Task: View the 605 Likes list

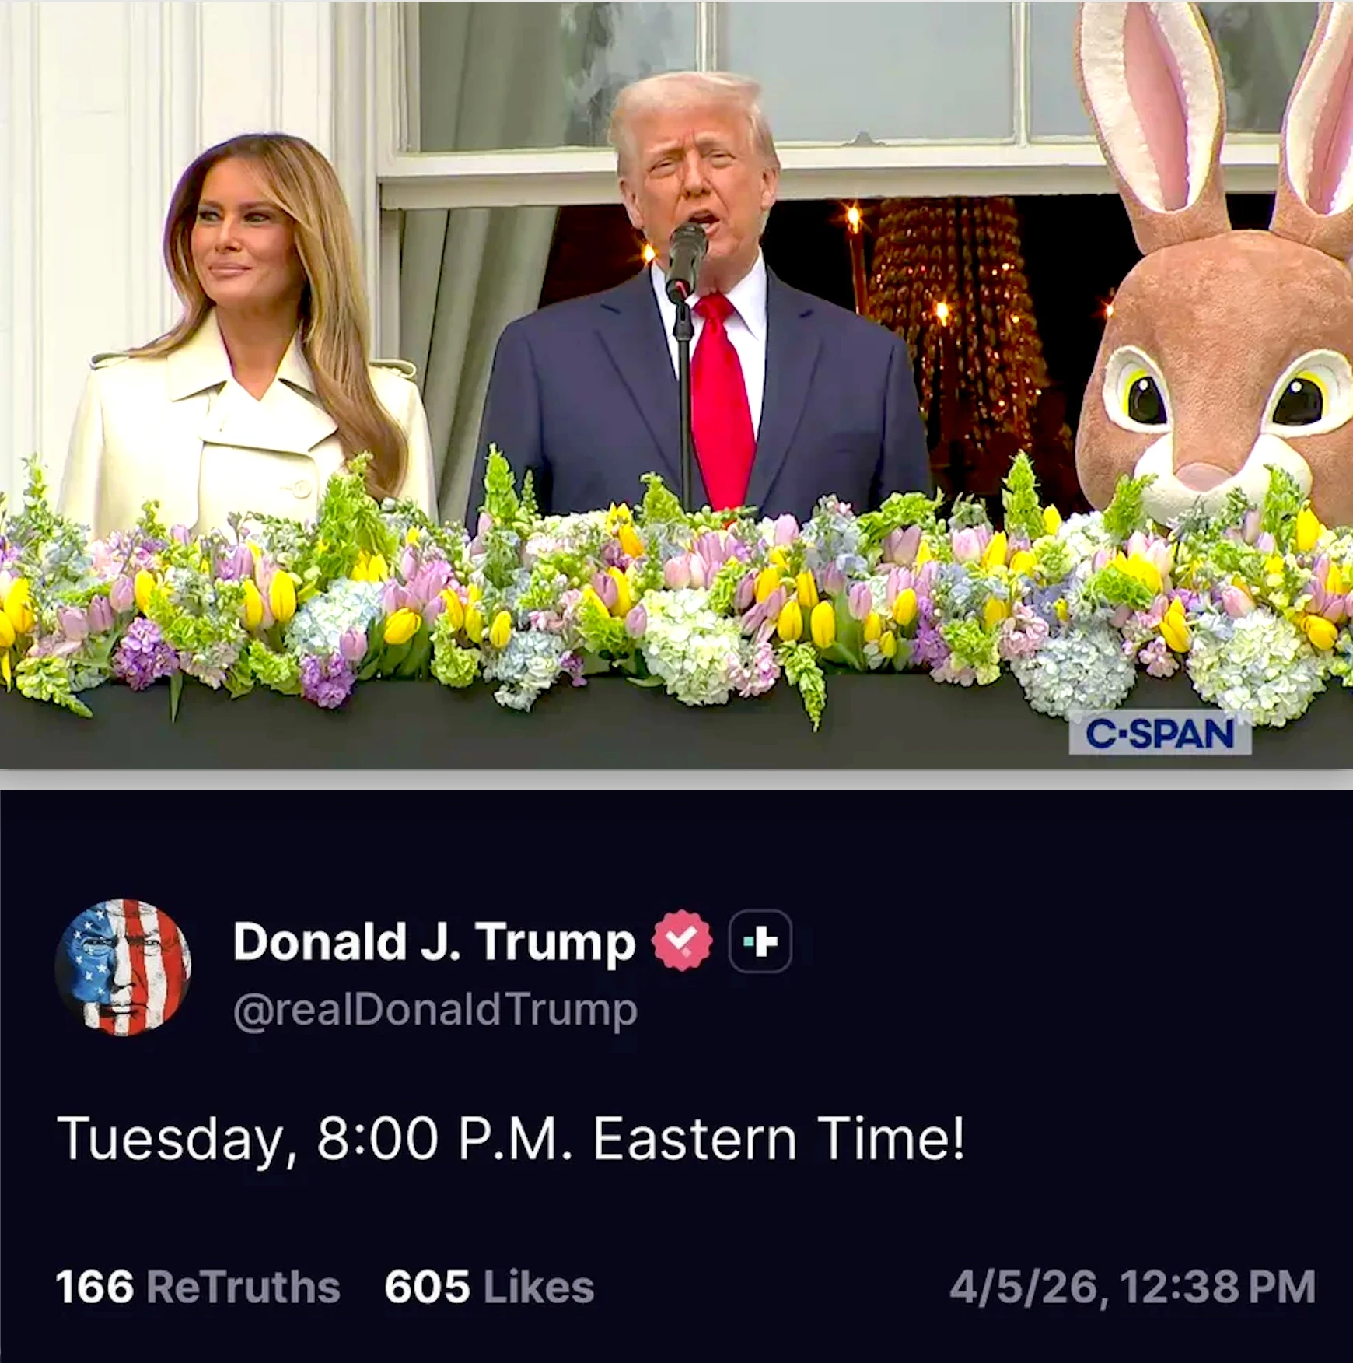Action: pyautogui.click(x=489, y=1287)
